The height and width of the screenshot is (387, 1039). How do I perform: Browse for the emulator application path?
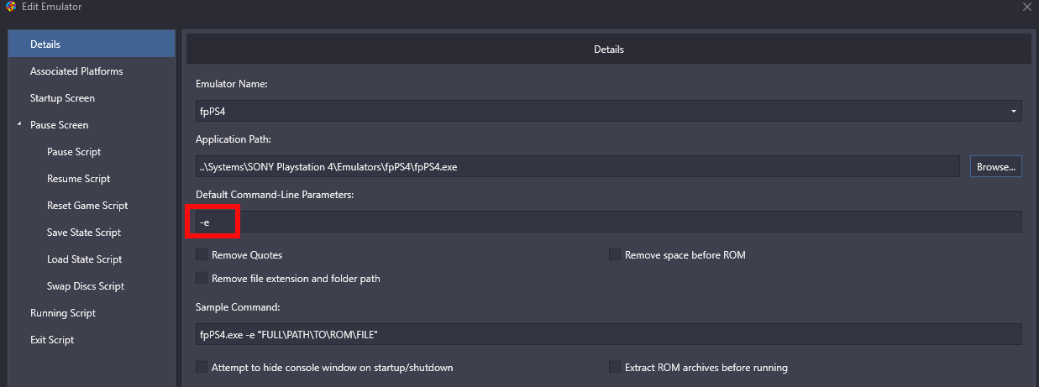pyautogui.click(x=996, y=166)
